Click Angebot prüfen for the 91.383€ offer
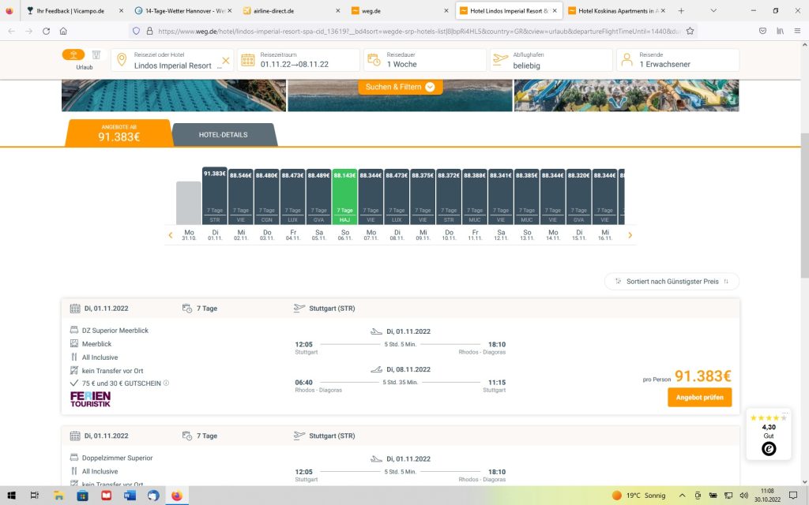 point(699,398)
